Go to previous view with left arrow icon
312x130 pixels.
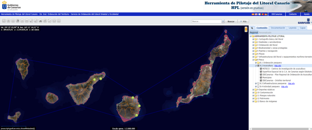(22, 21)
